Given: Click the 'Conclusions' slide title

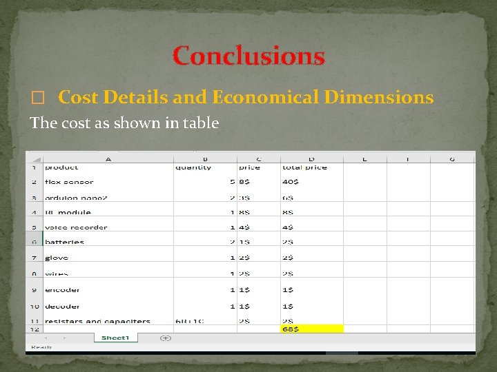Looking at the screenshot, I should pyautogui.click(x=248, y=55).
